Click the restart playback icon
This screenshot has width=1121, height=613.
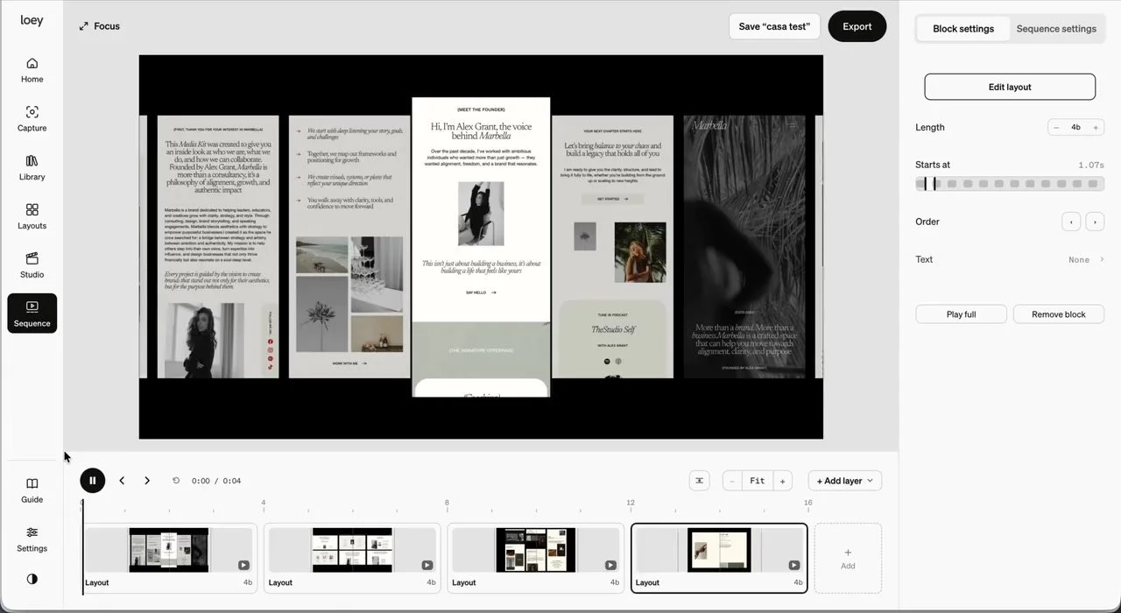176,481
